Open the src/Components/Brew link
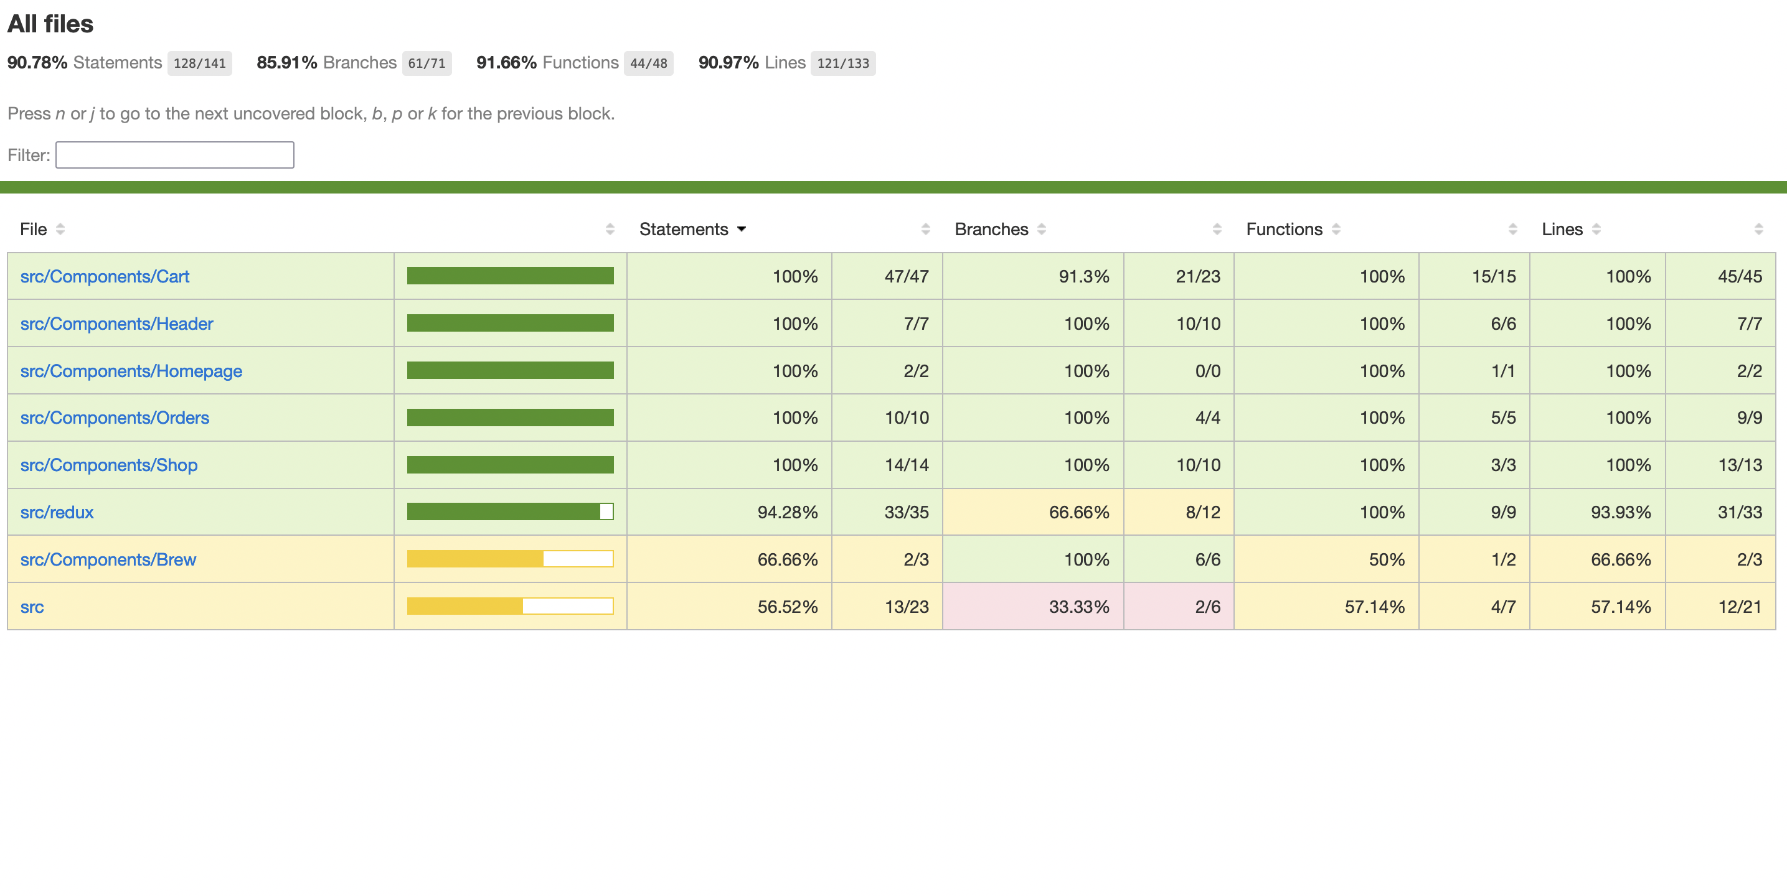The width and height of the screenshot is (1787, 896). point(108,559)
